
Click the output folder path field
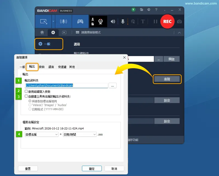coord(66,85)
